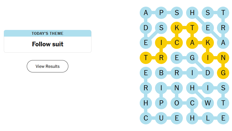The image size is (232, 131).
Task: Select the letter L circle
Action: tap(208, 118)
